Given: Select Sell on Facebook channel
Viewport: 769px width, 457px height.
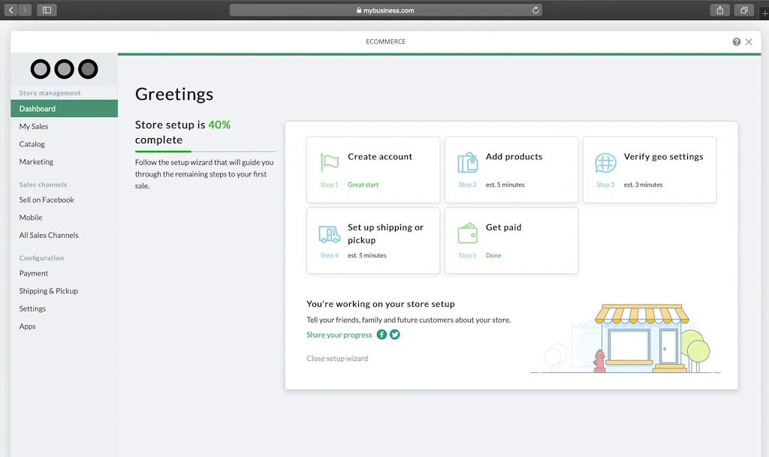Looking at the screenshot, I should tap(47, 200).
